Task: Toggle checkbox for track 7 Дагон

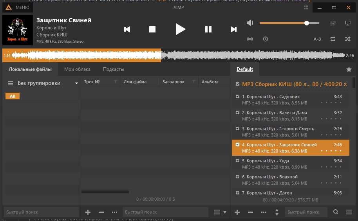Action: pyautogui.click(x=237, y=193)
